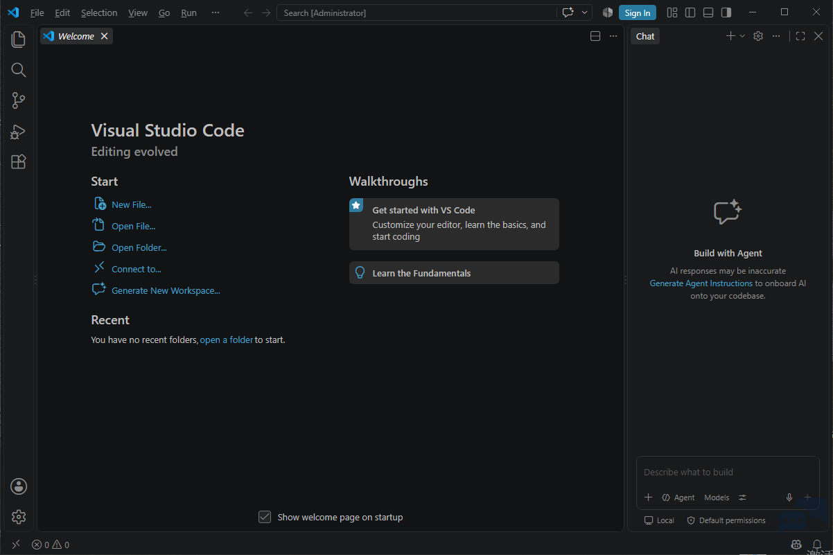Maximize the Chat panel
This screenshot has width=833, height=555.
pos(800,36)
